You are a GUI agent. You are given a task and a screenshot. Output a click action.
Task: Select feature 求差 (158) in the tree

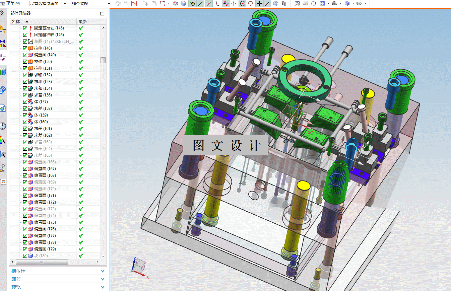pyautogui.click(x=43, y=108)
